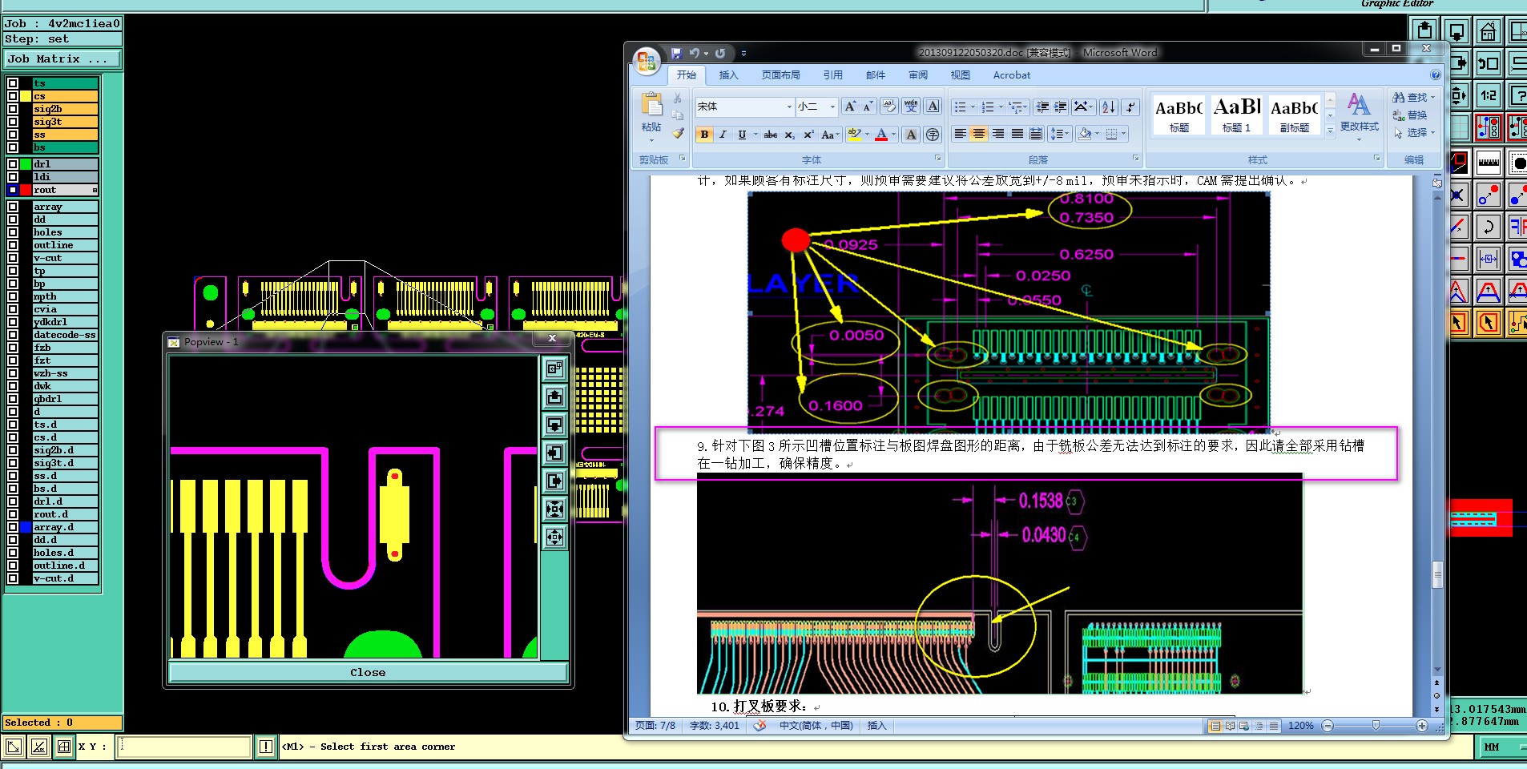Pan left in the Popview window
Image resolution: width=1527 pixels, height=769 pixels.
(554, 453)
